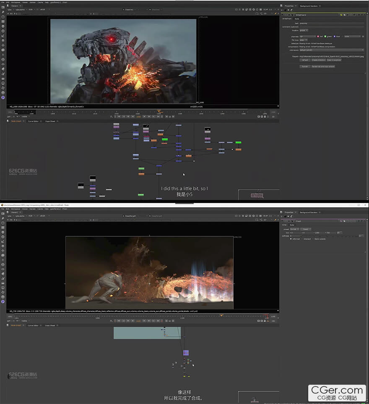Open the Workspace menu in the upper window
Screen dimensions: 369x404
(16, 3)
